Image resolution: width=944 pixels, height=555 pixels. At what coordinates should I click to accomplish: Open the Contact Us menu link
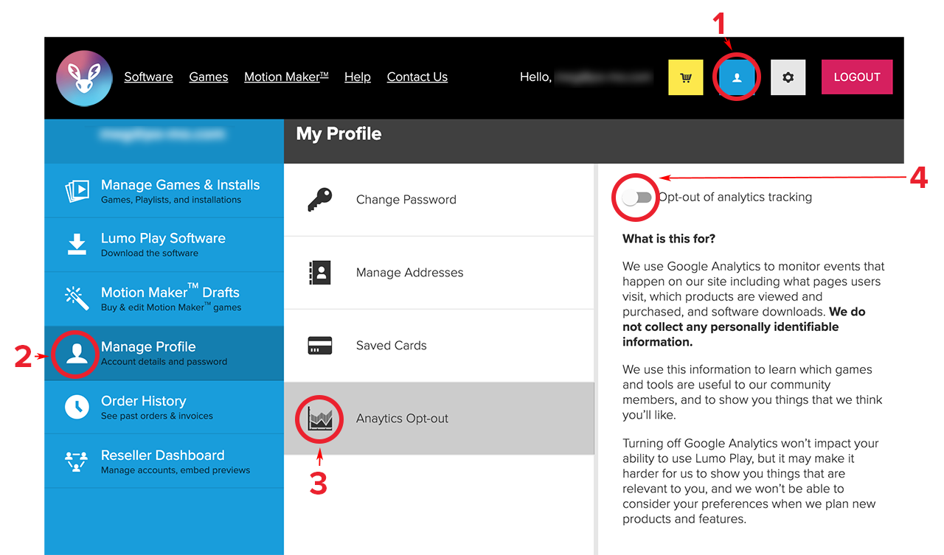click(x=417, y=77)
